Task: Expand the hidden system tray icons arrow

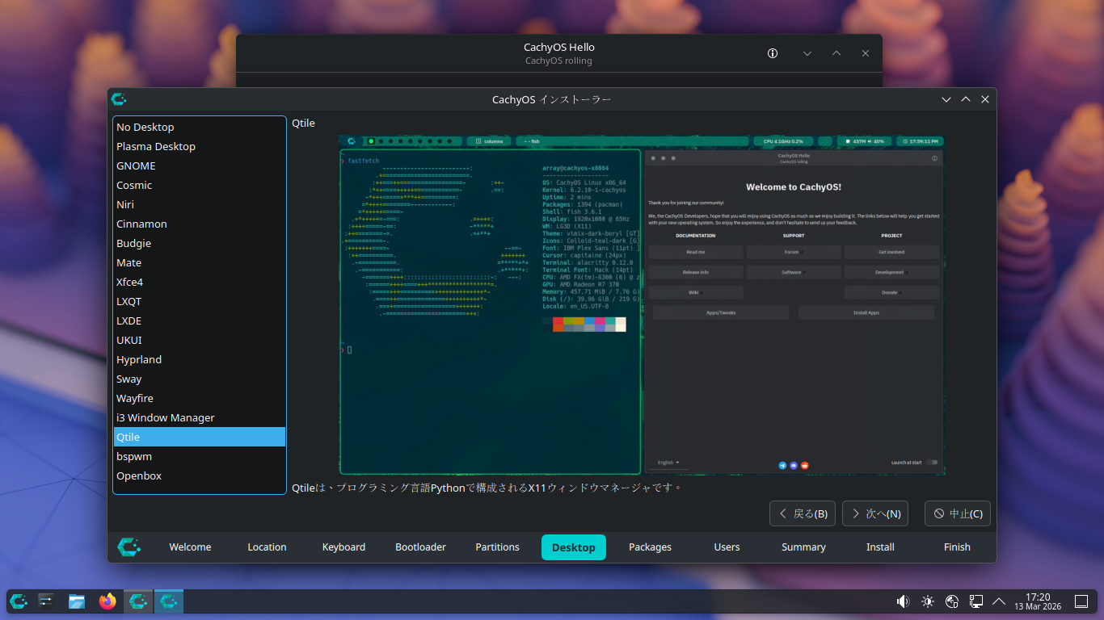Action: 999,601
